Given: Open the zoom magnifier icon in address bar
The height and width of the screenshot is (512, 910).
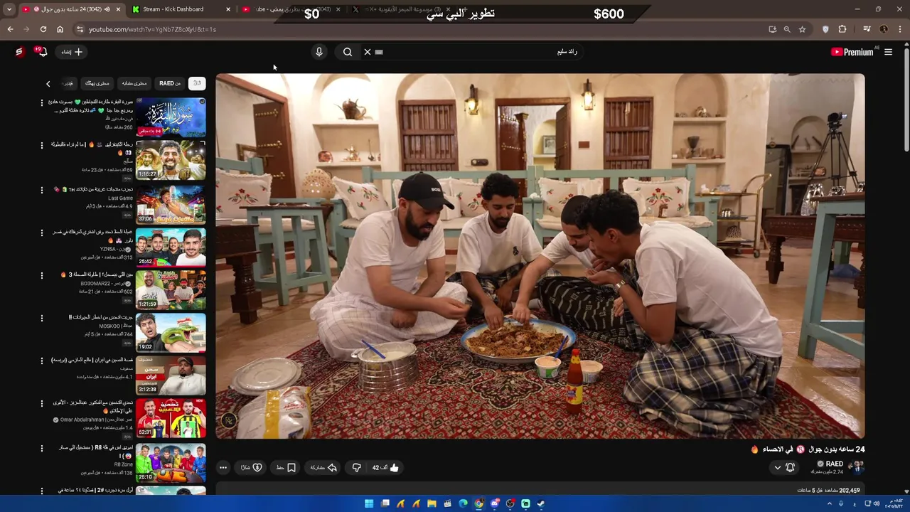Looking at the screenshot, I should click(787, 29).
